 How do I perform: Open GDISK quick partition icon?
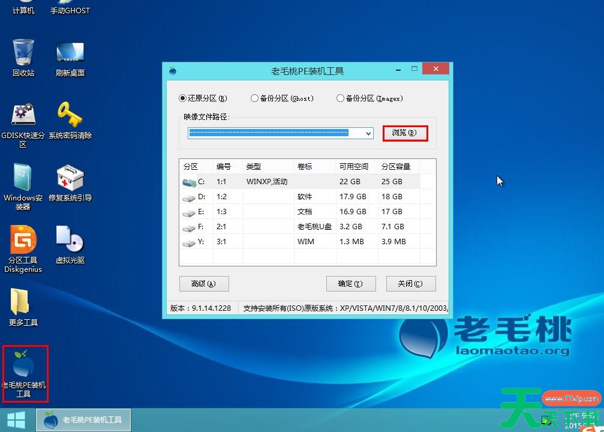coord(23,116)
